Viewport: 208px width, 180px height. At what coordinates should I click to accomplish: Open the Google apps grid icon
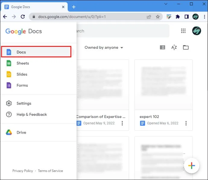click(183, 31)
